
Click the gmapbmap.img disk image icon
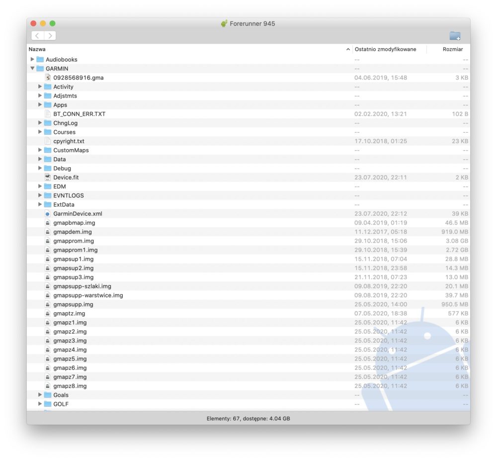(48, 223)
